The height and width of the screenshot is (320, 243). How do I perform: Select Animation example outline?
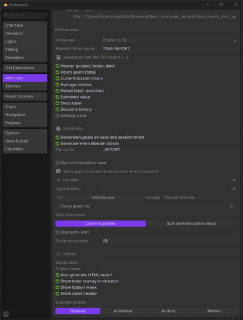123,311
